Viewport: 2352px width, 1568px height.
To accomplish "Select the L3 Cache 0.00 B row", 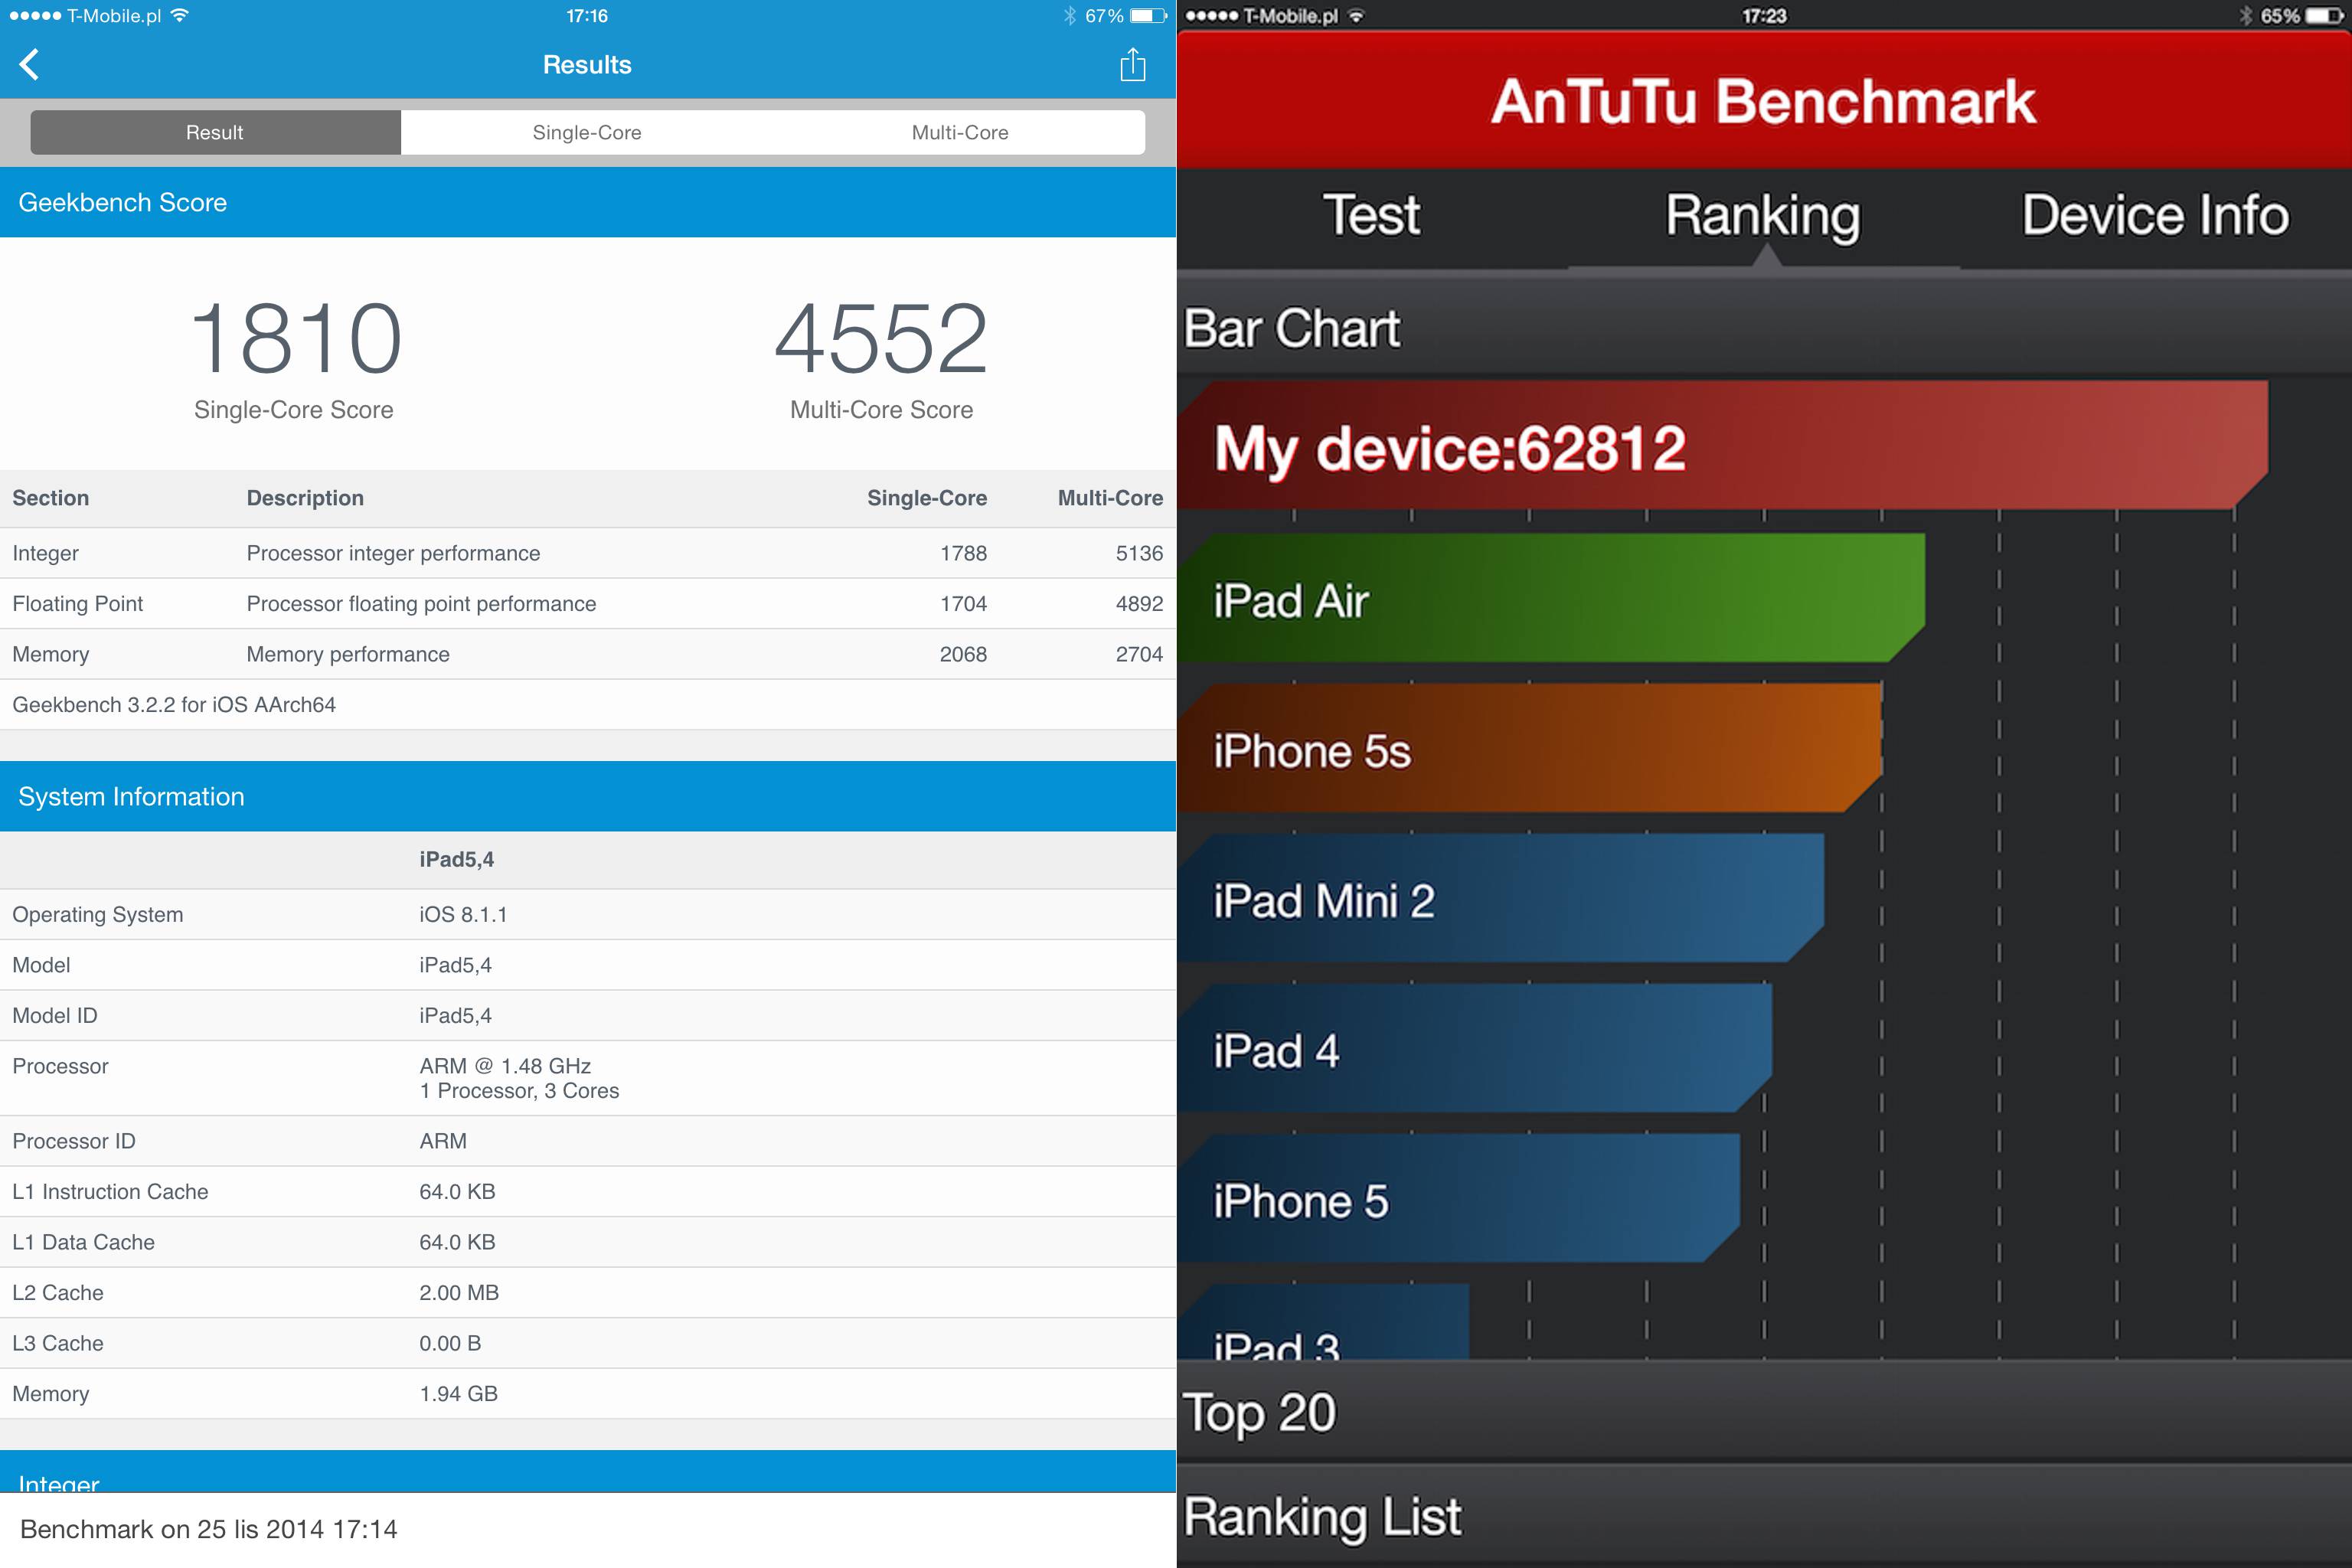I will pyautogui.click(x=588, y=1343).
